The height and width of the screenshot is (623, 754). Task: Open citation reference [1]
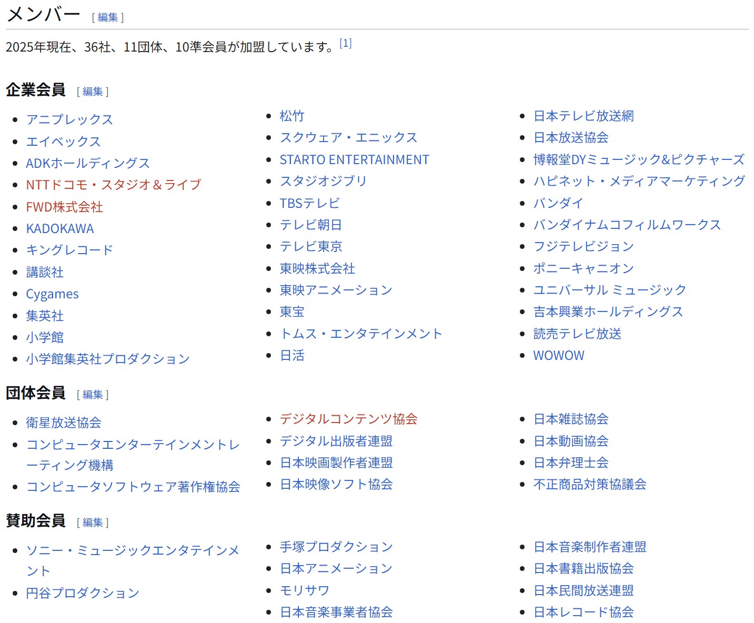345,44
